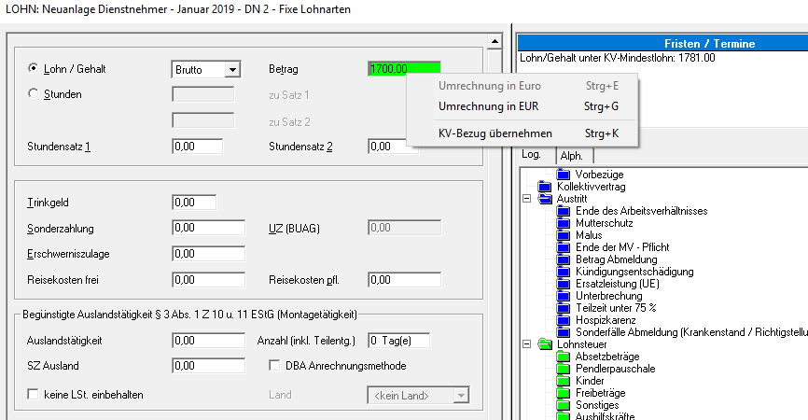
Task: Click the blue Vorbezüge tree icon
Action: pos(564,175)
